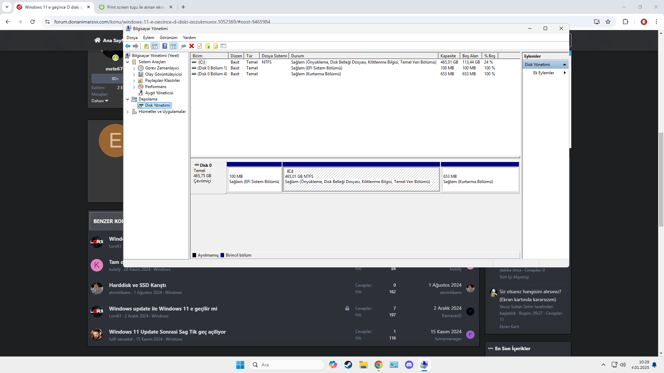The image size is (664, 373).
Task: Collapse the Sistem Araçları tree node
Action: click(128, 62)
